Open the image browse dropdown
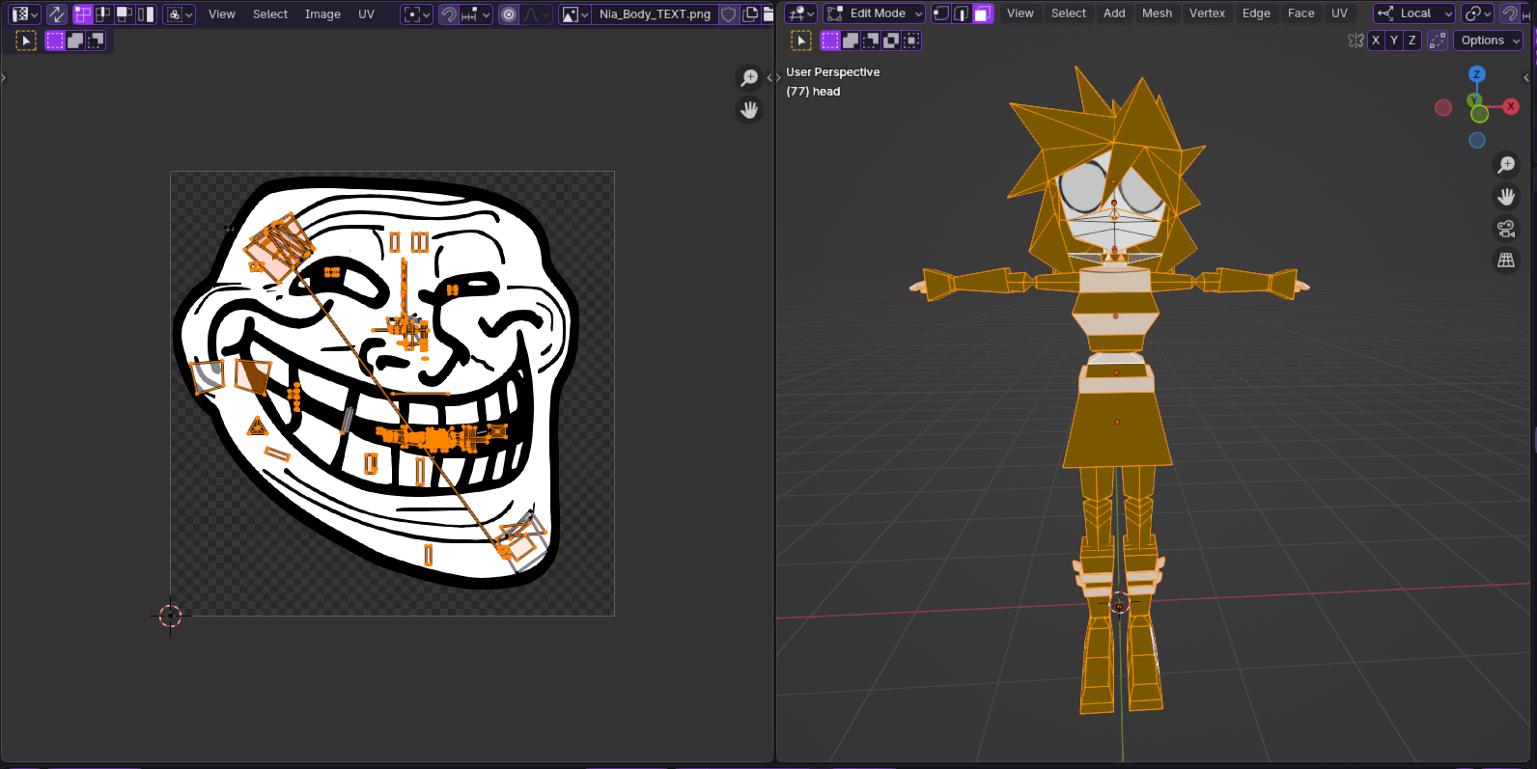This screenshot has height=769, width=1537. click(574, 14)
